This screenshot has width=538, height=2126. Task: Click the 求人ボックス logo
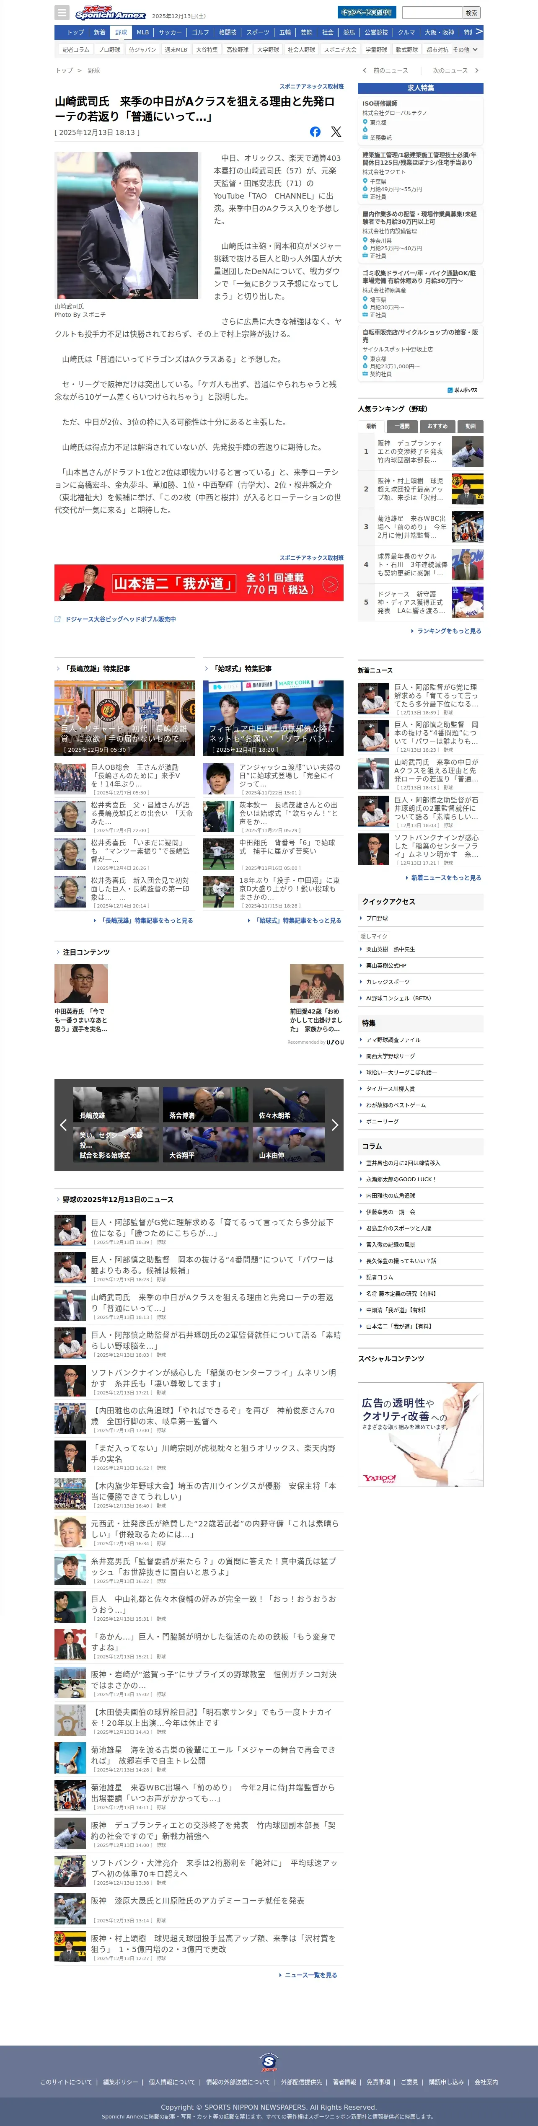tap(463, 390)
